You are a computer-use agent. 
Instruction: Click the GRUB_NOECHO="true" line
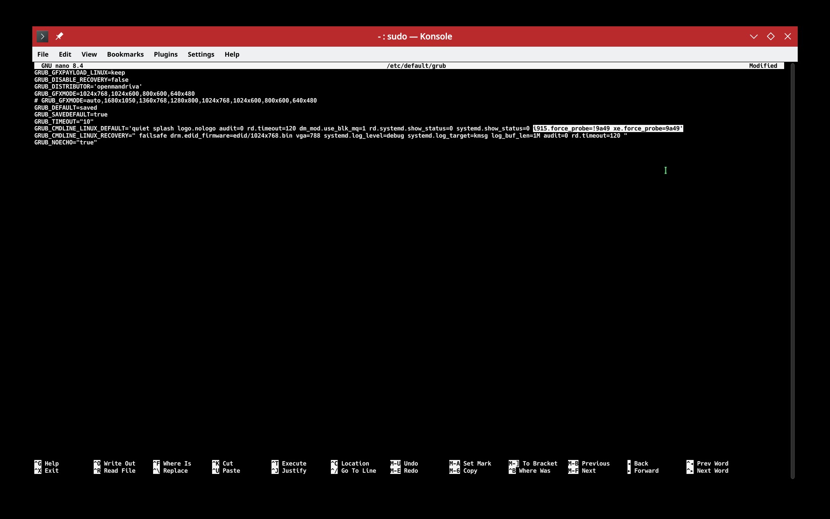click(65, 142)
